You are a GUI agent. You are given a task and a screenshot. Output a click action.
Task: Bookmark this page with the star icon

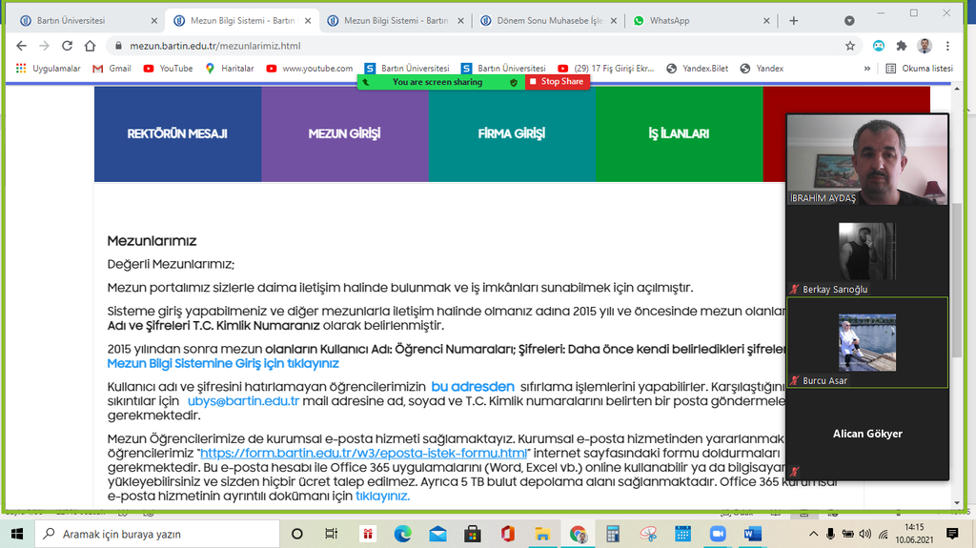pos(849,46)
